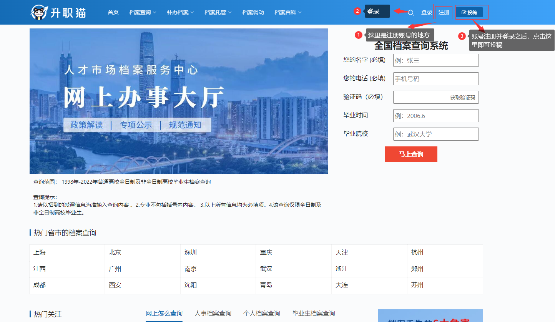Click the phone number input field

click(435, 79)
